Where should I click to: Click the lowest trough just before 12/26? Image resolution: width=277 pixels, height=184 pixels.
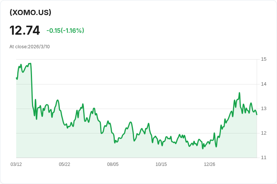(202, 149)
